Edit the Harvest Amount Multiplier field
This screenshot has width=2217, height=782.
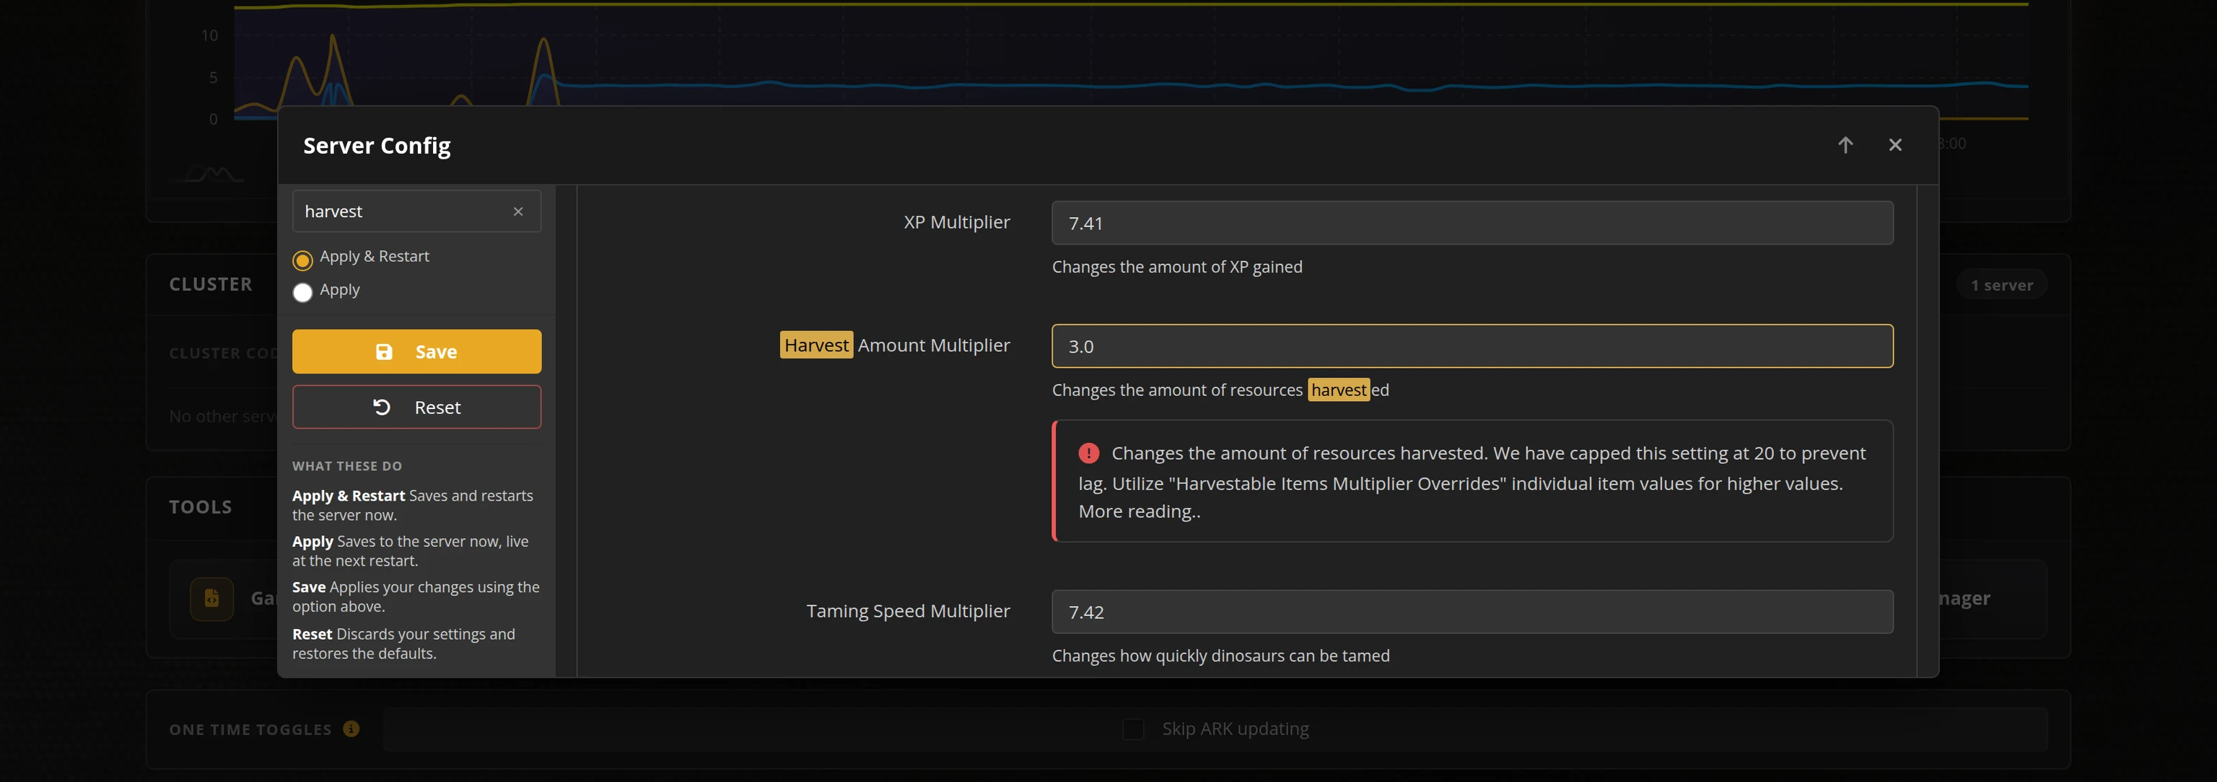[x=1472, y=346]
